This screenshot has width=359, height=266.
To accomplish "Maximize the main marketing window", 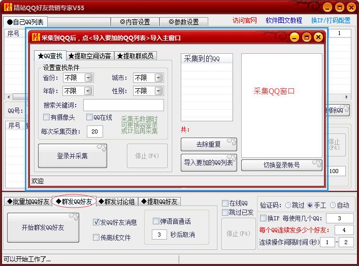I will 340,7.
